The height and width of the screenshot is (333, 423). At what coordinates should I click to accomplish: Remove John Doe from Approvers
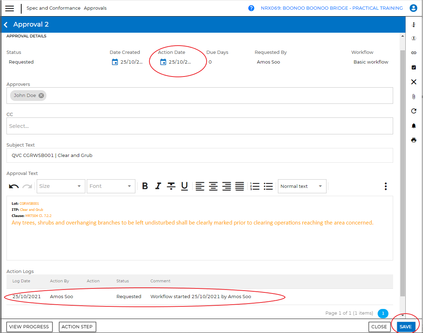(x=41, y=96)
